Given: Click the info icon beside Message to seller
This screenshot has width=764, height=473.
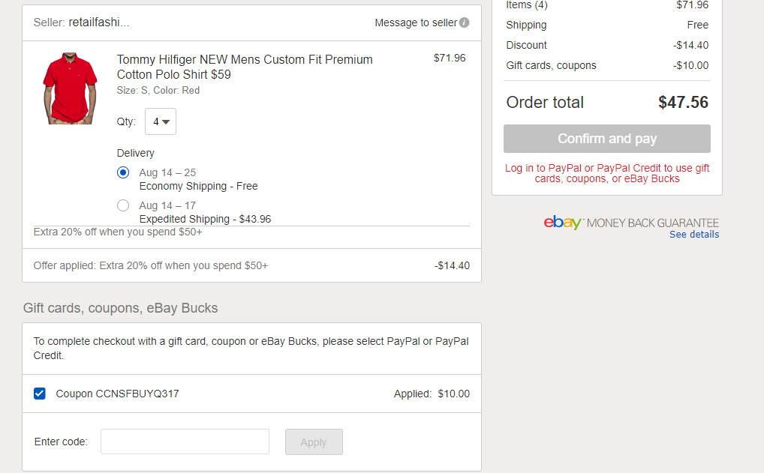Looking at the screenshot, I should [465, 22].
